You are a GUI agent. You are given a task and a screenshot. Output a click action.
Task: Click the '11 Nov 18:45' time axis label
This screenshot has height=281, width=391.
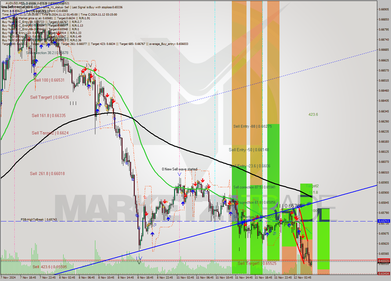263,278
